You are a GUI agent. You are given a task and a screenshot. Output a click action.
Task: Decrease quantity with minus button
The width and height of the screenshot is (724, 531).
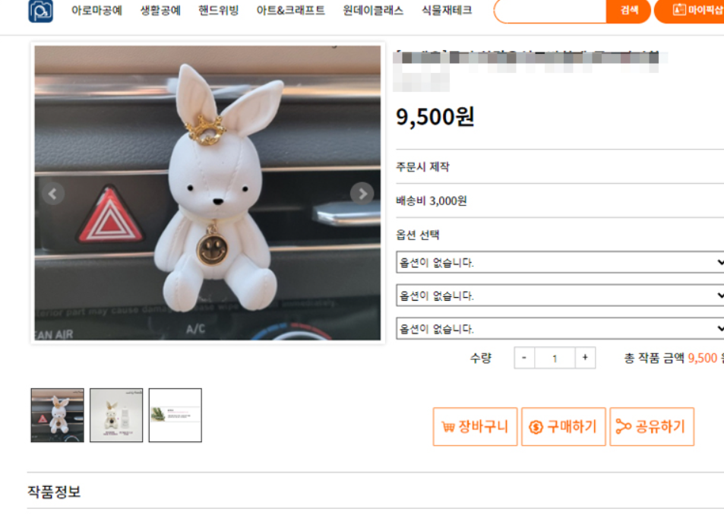click(524, 358)
